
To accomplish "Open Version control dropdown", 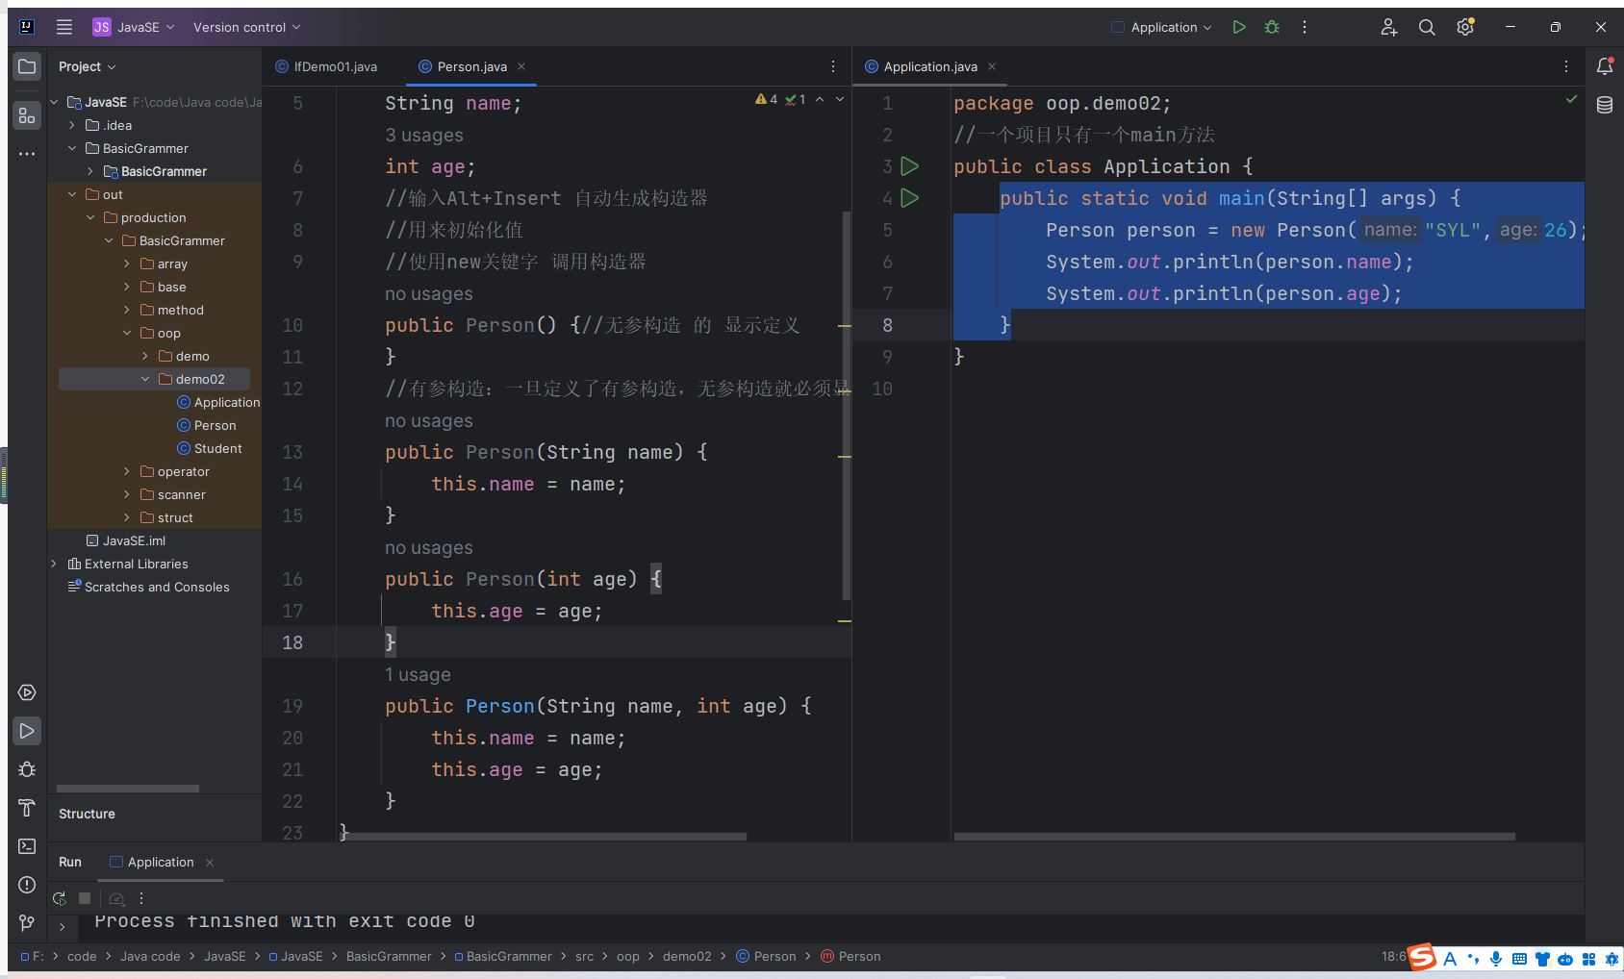I will [247, 27].
